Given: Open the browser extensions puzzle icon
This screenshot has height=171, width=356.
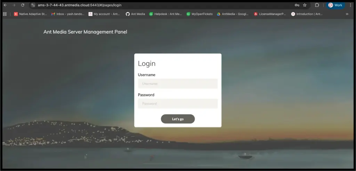Looking at the screenshot, I should pyautogui.click(x=317, y=5).
